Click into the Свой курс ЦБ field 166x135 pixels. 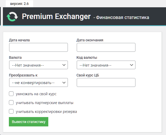click(106, 82)
